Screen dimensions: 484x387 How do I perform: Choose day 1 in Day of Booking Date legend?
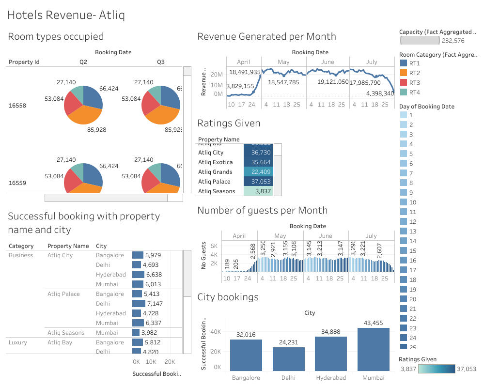point(403,115)
